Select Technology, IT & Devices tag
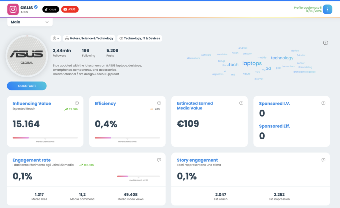The width and height of the screenshot is (340, 208). pos(140,38)
